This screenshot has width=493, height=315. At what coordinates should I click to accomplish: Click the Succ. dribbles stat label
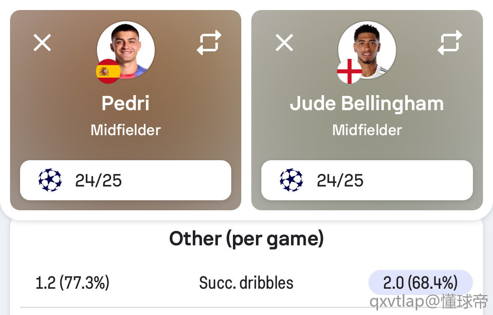pos(246,283)
